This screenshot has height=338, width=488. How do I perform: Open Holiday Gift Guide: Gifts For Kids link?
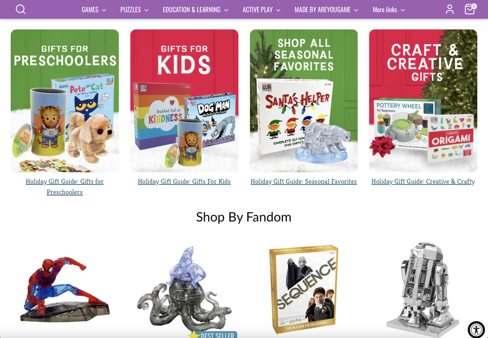(x=184, y=181)
